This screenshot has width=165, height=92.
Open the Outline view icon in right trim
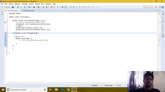(x=163, y=21)
